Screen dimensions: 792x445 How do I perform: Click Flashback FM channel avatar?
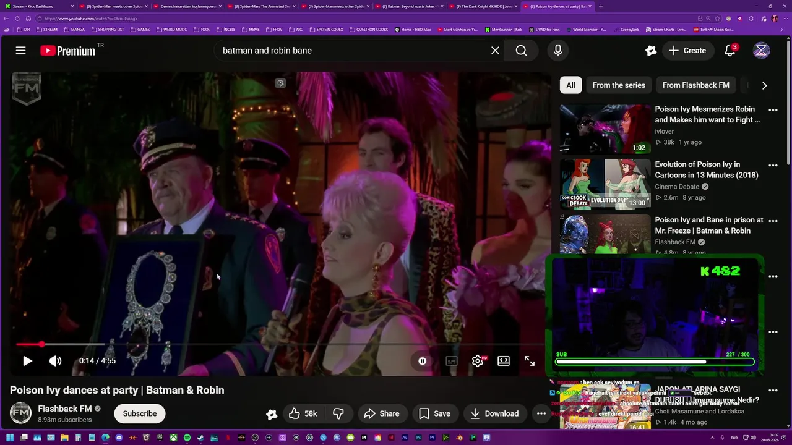[20, 413]
